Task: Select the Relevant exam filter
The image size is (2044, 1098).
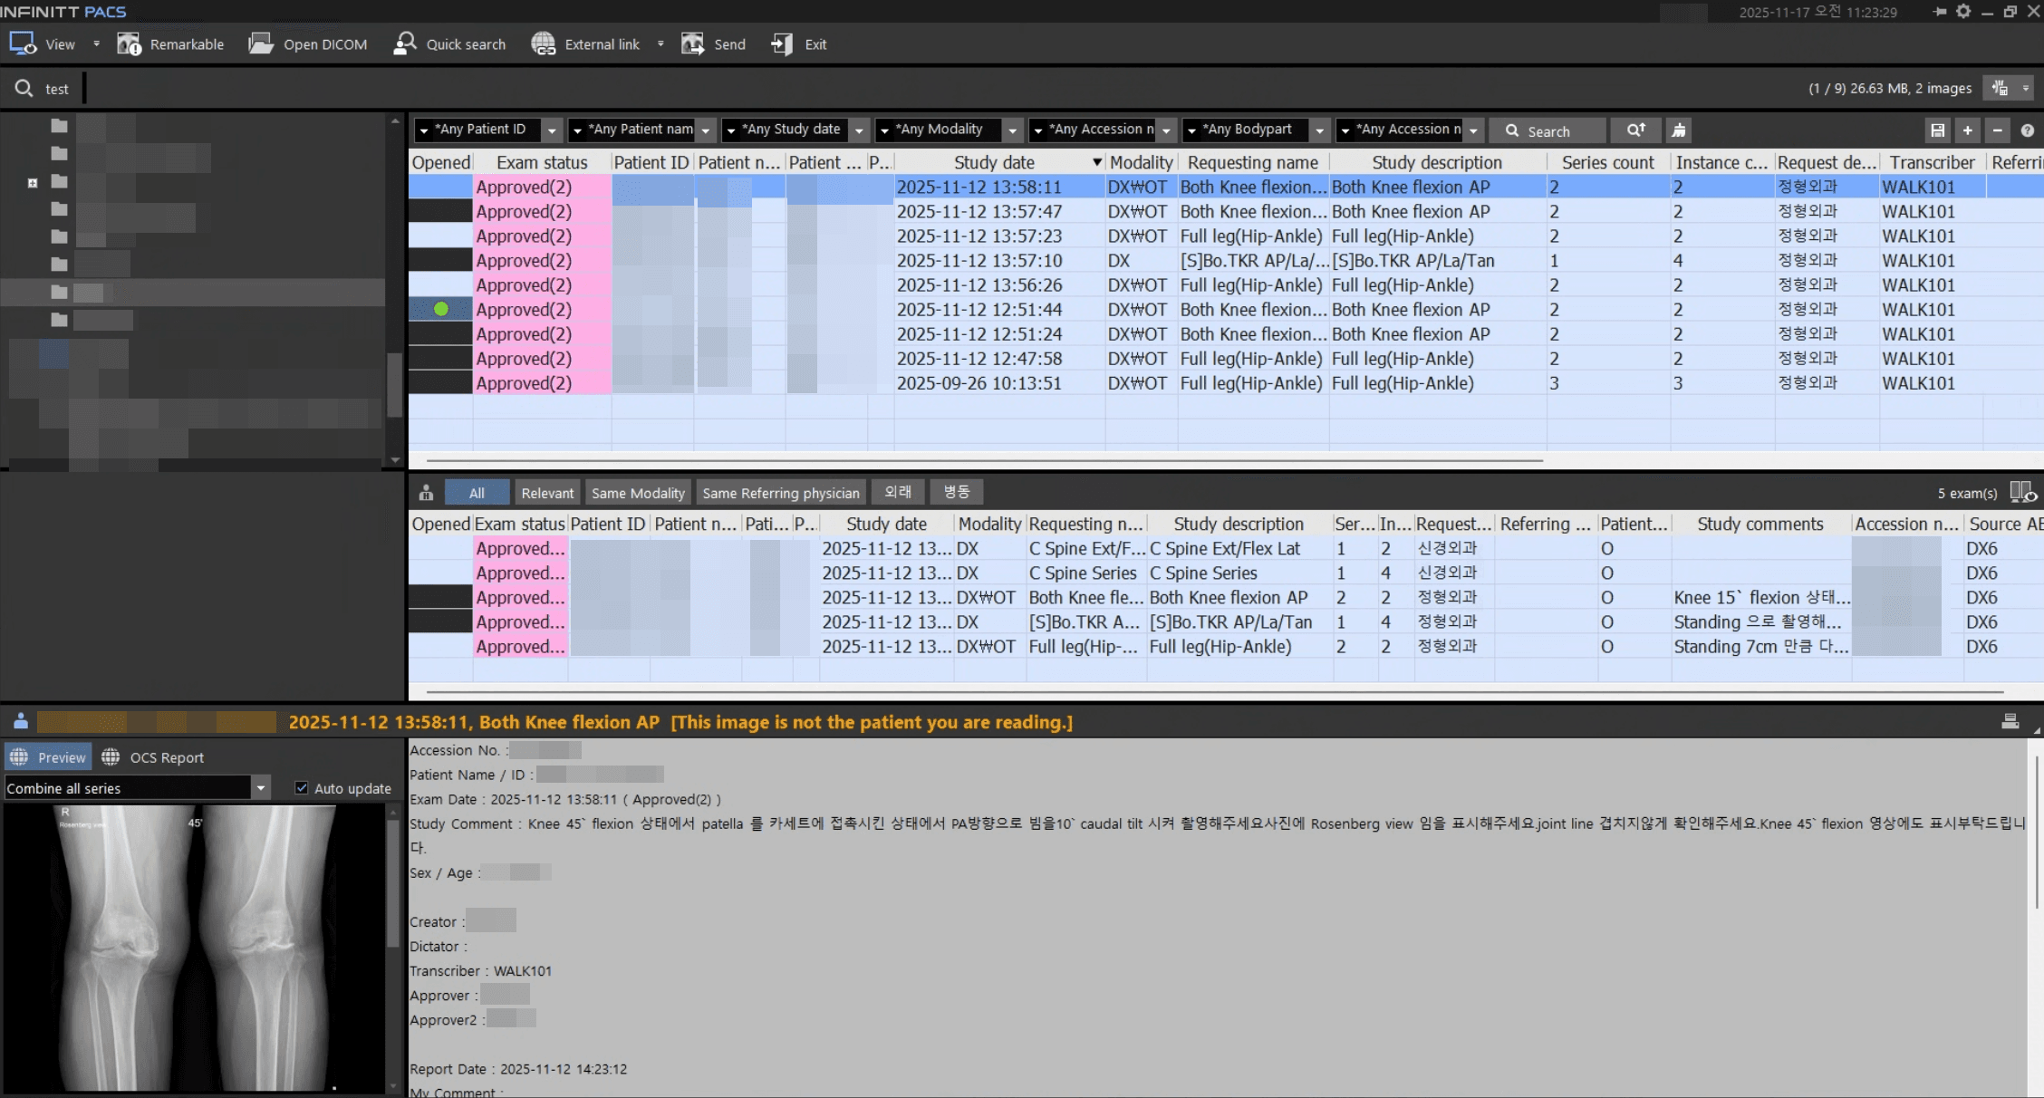Action: (x=547, y=492)
